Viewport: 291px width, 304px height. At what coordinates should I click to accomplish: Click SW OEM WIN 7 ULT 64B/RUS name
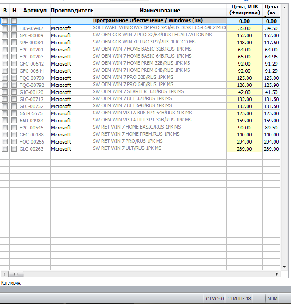tap(132, 105)
